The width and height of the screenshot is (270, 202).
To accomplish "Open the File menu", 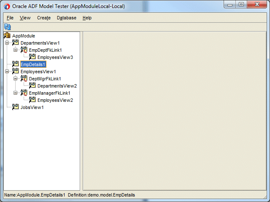I will tap(10, 18).
